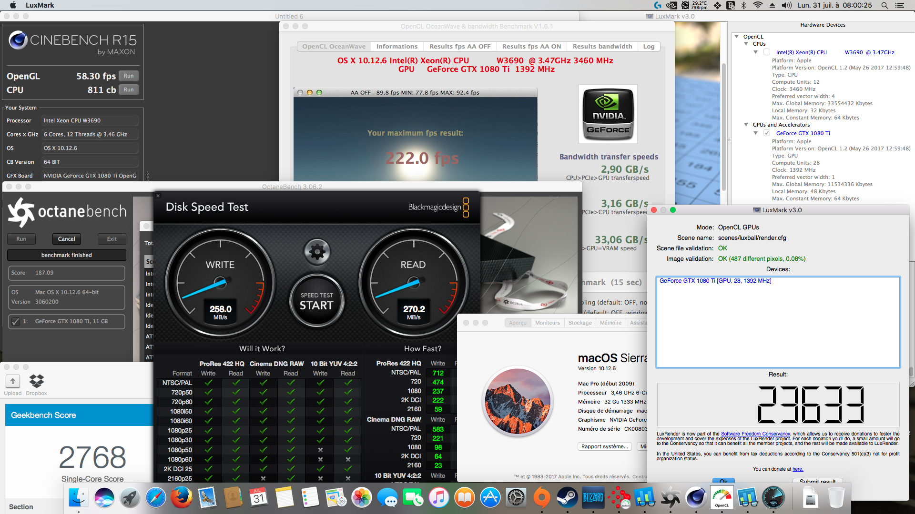Open Mail stamp icon in dock
The height and width of the screenshot is (514, 915).
pos(207,498)
